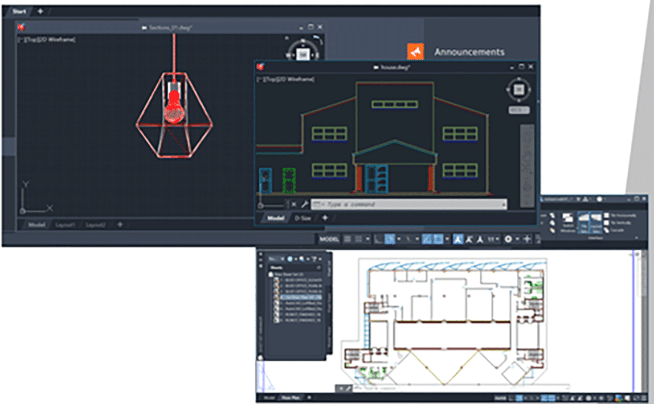Viewport: 654px width, 404px height.
Task: Toggle Ortho mode on the status bar
Action: (375, 238)
